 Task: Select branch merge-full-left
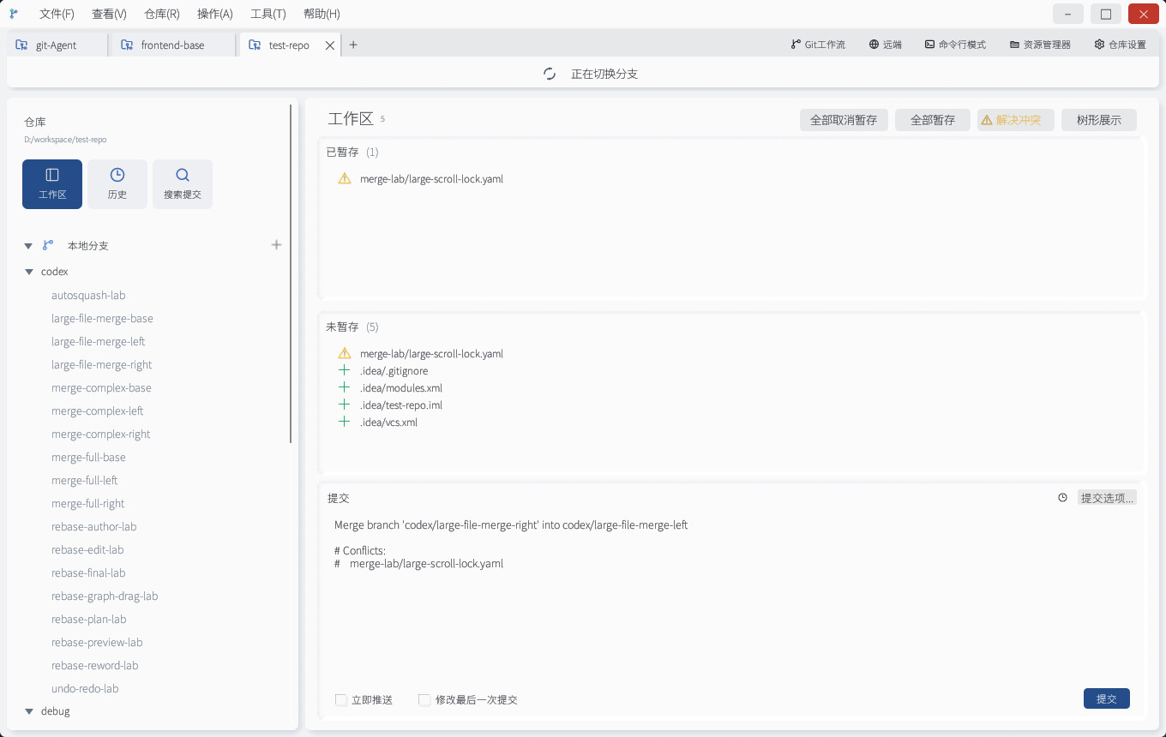click(x=85, y=480)
